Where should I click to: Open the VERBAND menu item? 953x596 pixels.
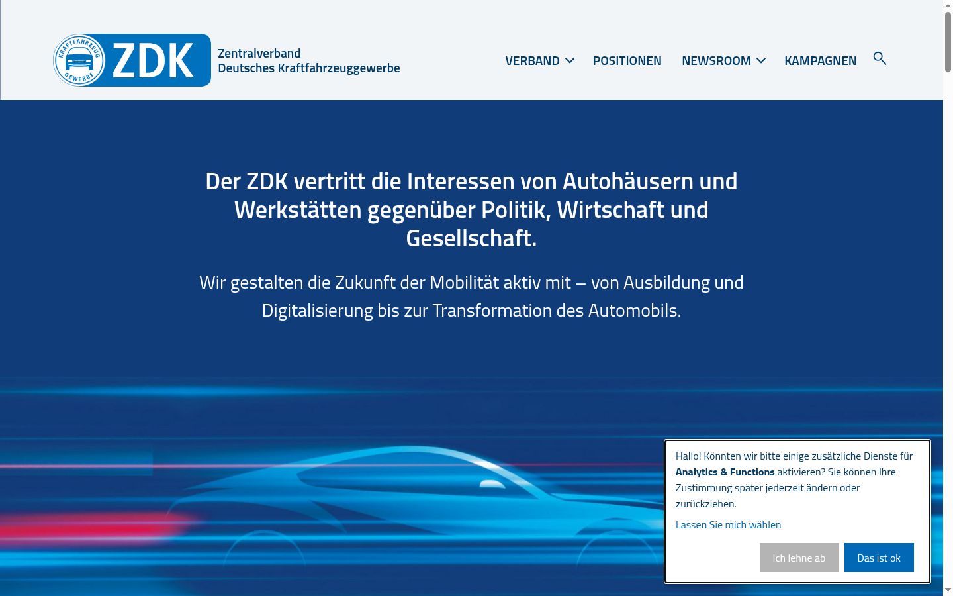tap(532, 60)
